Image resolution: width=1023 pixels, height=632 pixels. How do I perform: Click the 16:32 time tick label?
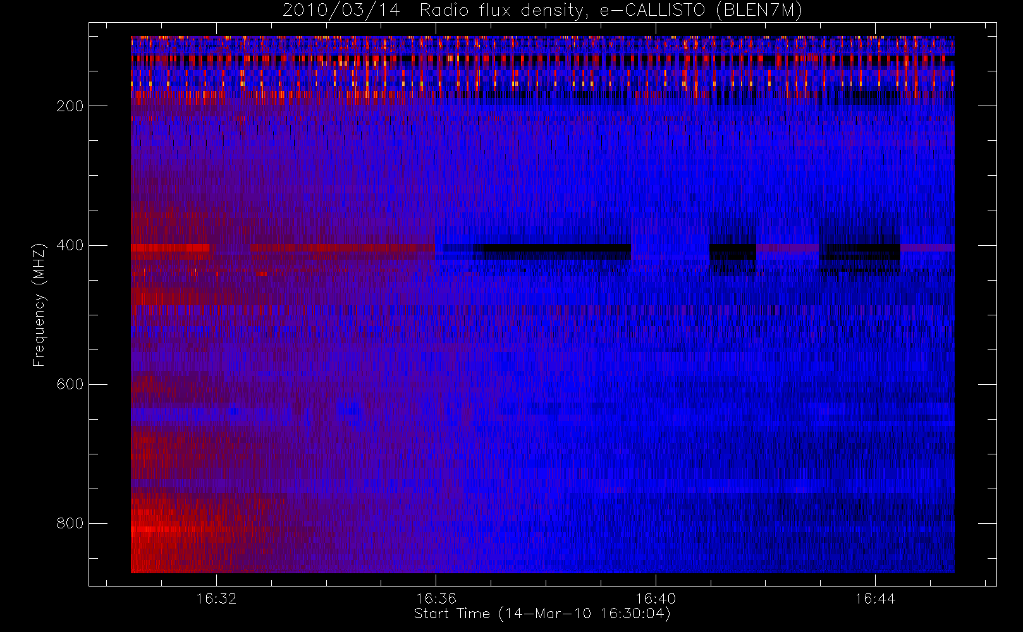[216, 599]
